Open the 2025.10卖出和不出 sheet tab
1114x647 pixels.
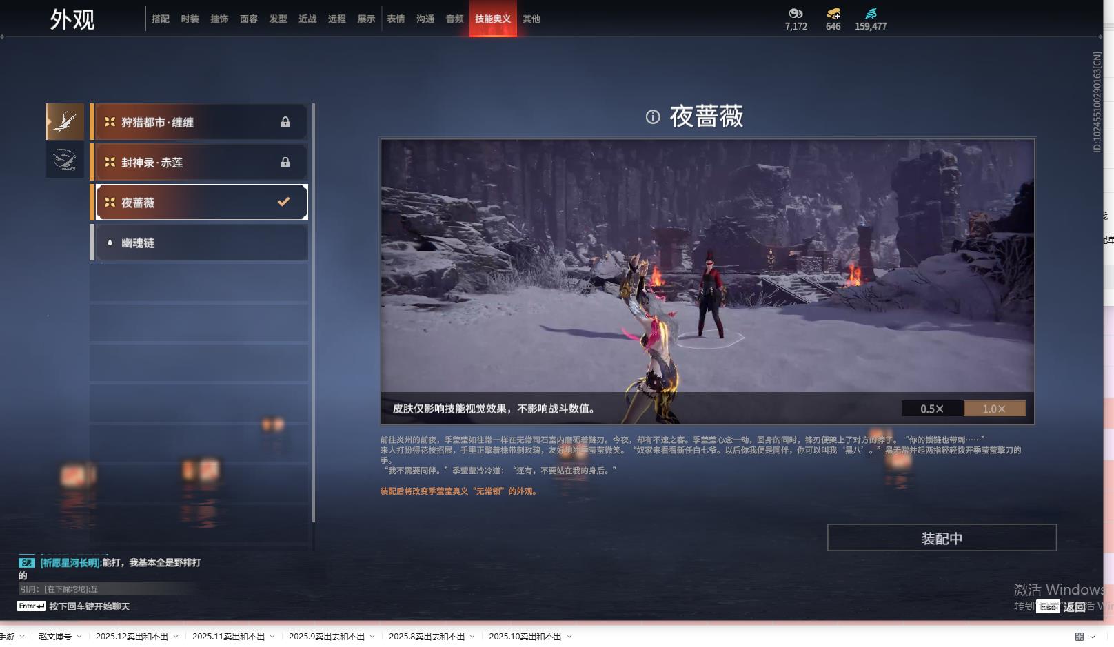tap(525, 637)
